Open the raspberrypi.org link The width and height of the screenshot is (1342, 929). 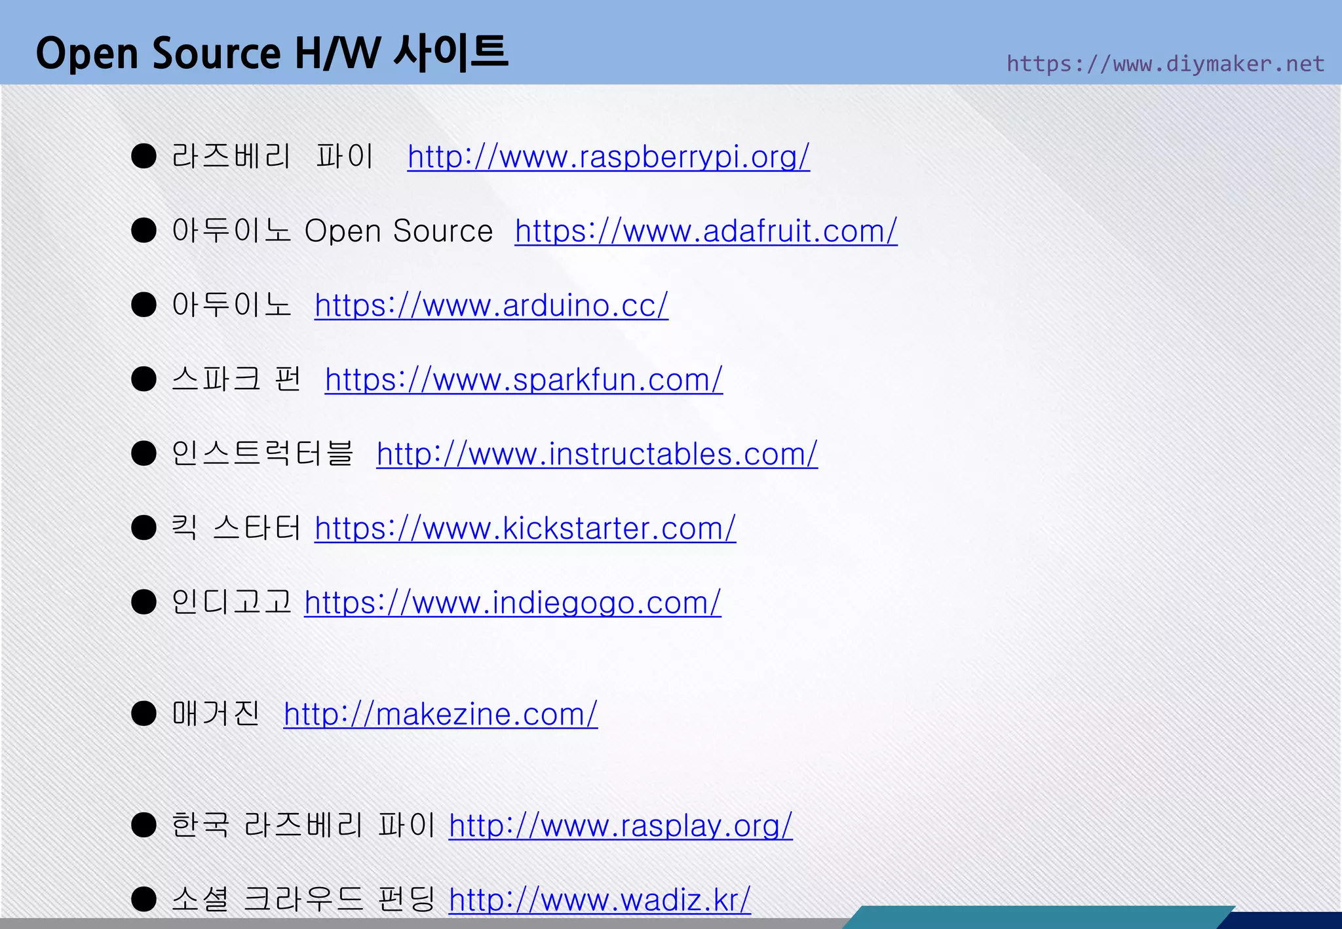click(x=608, y=157)
